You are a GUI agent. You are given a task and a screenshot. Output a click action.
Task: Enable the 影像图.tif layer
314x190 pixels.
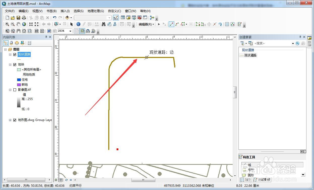[15, 89]
